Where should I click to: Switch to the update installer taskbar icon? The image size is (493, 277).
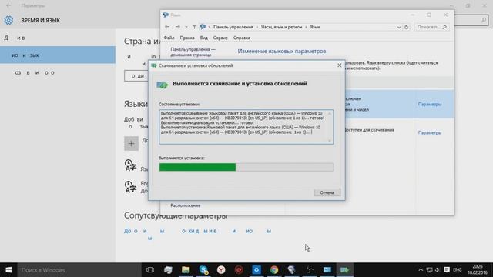click(344, 270)
